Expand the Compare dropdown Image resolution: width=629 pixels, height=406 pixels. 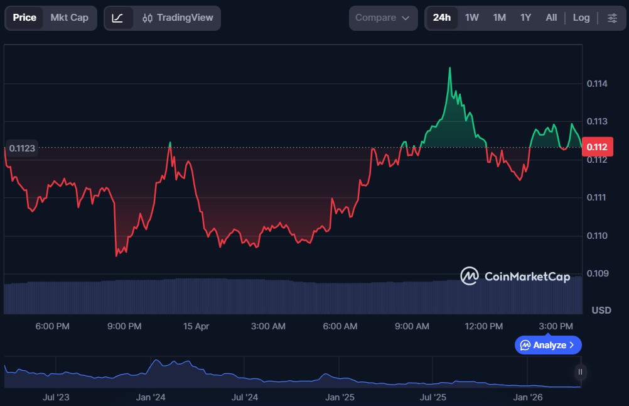(382, 18)
